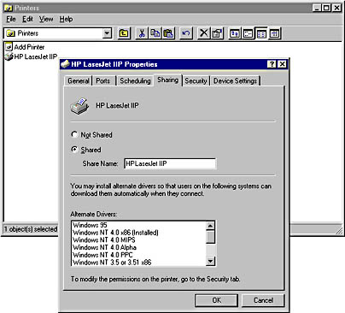Click the Share Name input field
The image size is (345, 313).
170,163
